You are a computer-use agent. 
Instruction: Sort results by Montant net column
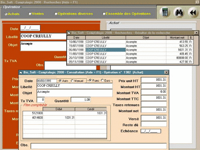[177, 38]
